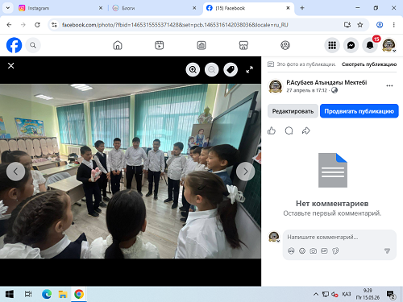This screenshot has height=302, width=403.
Task: Click the page avatar beside post author
Action: click(276, 86)
